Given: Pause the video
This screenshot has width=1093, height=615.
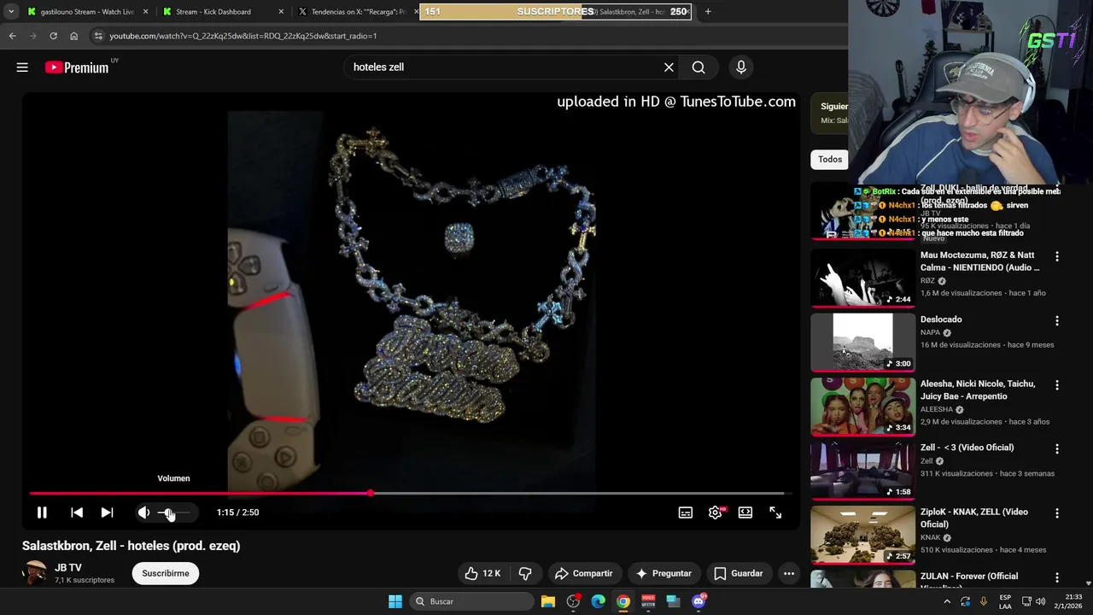Looking at the screenshot, I should point(42,512).
